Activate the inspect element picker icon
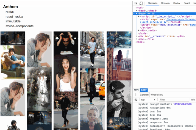 pos(136,3)
